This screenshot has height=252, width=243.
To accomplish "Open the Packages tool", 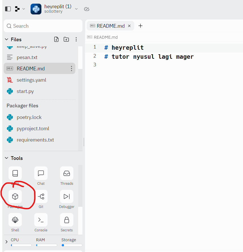I will (15, 196).
